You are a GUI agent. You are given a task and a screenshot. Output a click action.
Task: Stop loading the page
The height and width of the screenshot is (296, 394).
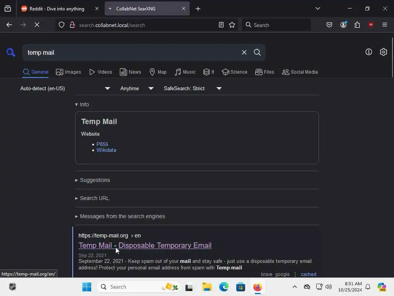point(37,25)
